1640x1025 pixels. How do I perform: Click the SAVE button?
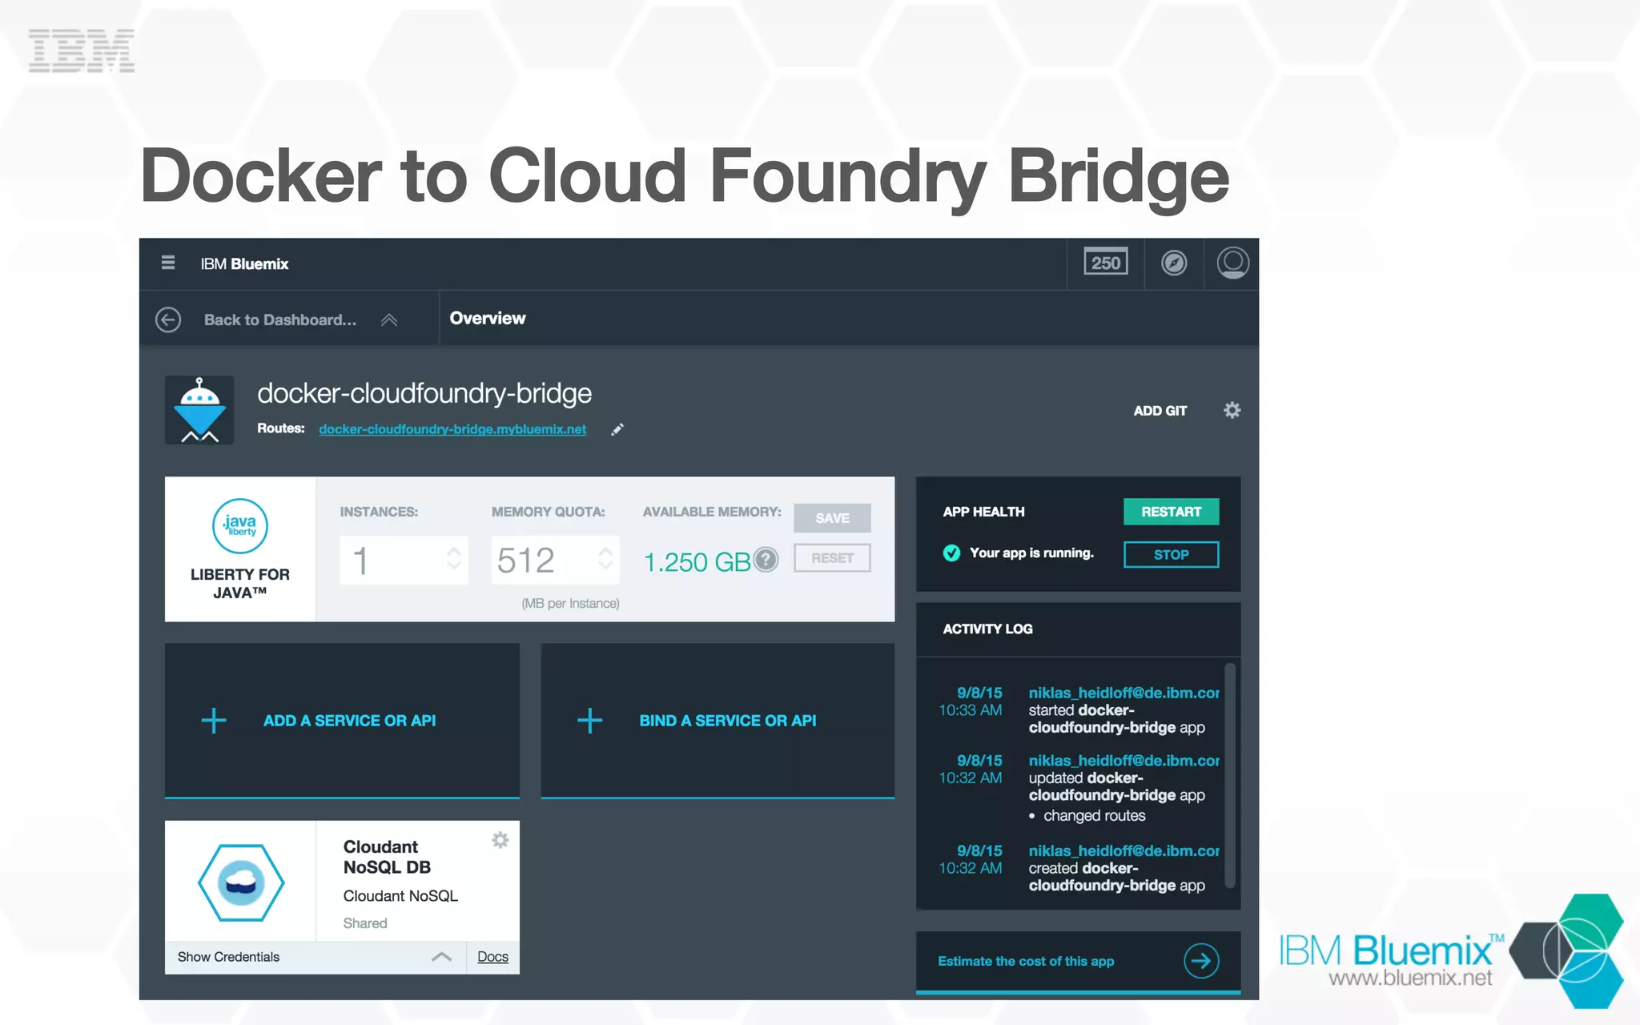832,518
